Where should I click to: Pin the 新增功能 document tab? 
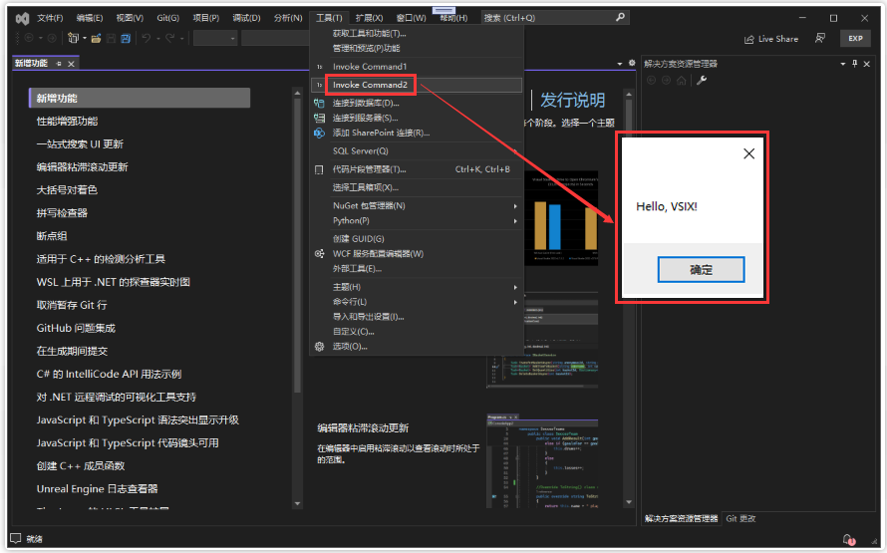coord(59,64)
